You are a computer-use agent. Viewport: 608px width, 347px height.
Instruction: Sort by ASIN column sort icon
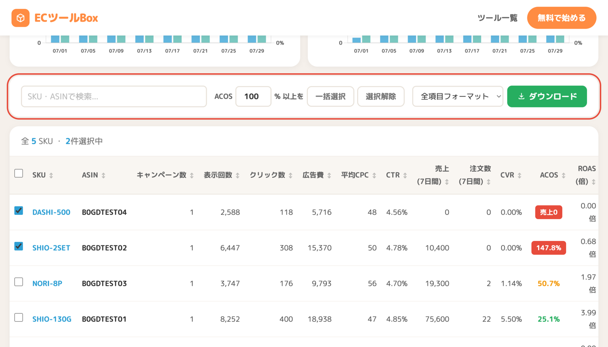pyautogui.click(x=104, y=175)
